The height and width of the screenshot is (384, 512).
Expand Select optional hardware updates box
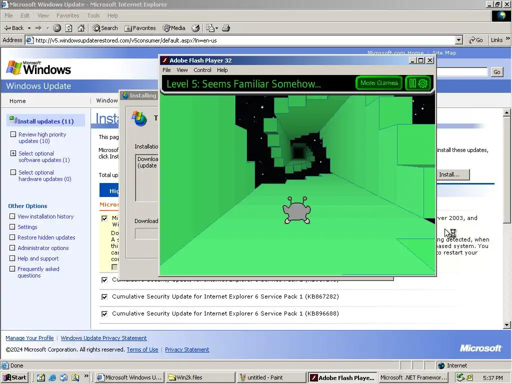tap(13, 172)
